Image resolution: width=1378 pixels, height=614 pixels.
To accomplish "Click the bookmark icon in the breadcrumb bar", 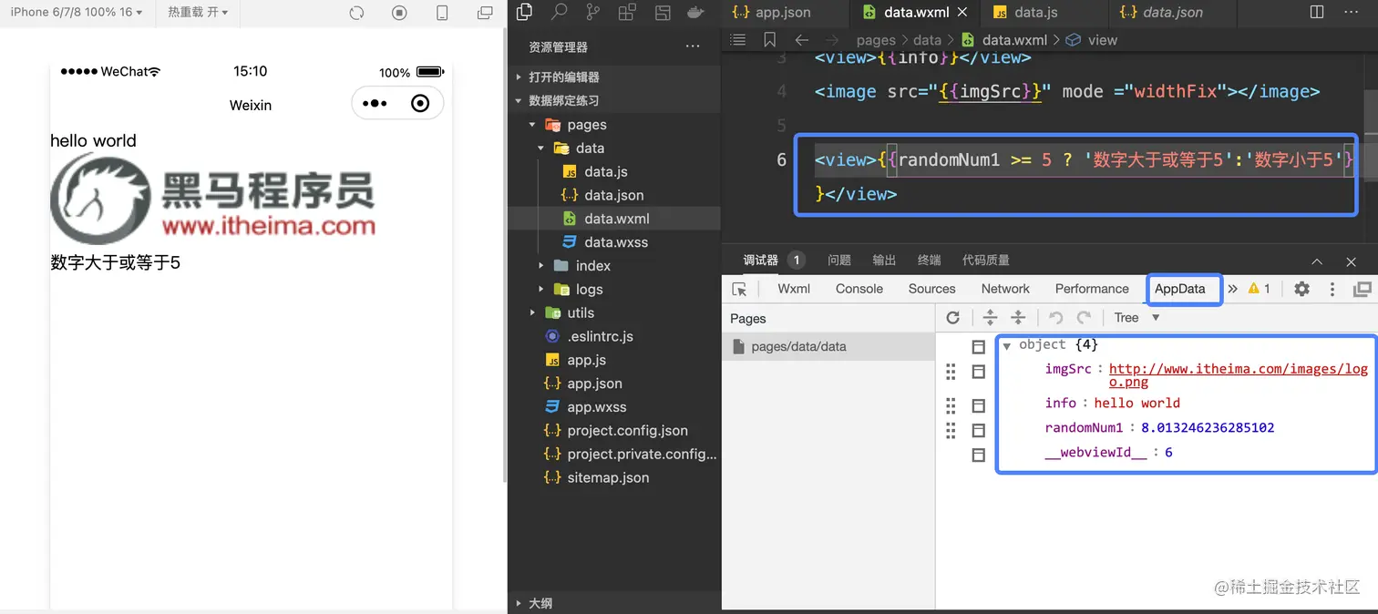I will [x=770, y=39].
